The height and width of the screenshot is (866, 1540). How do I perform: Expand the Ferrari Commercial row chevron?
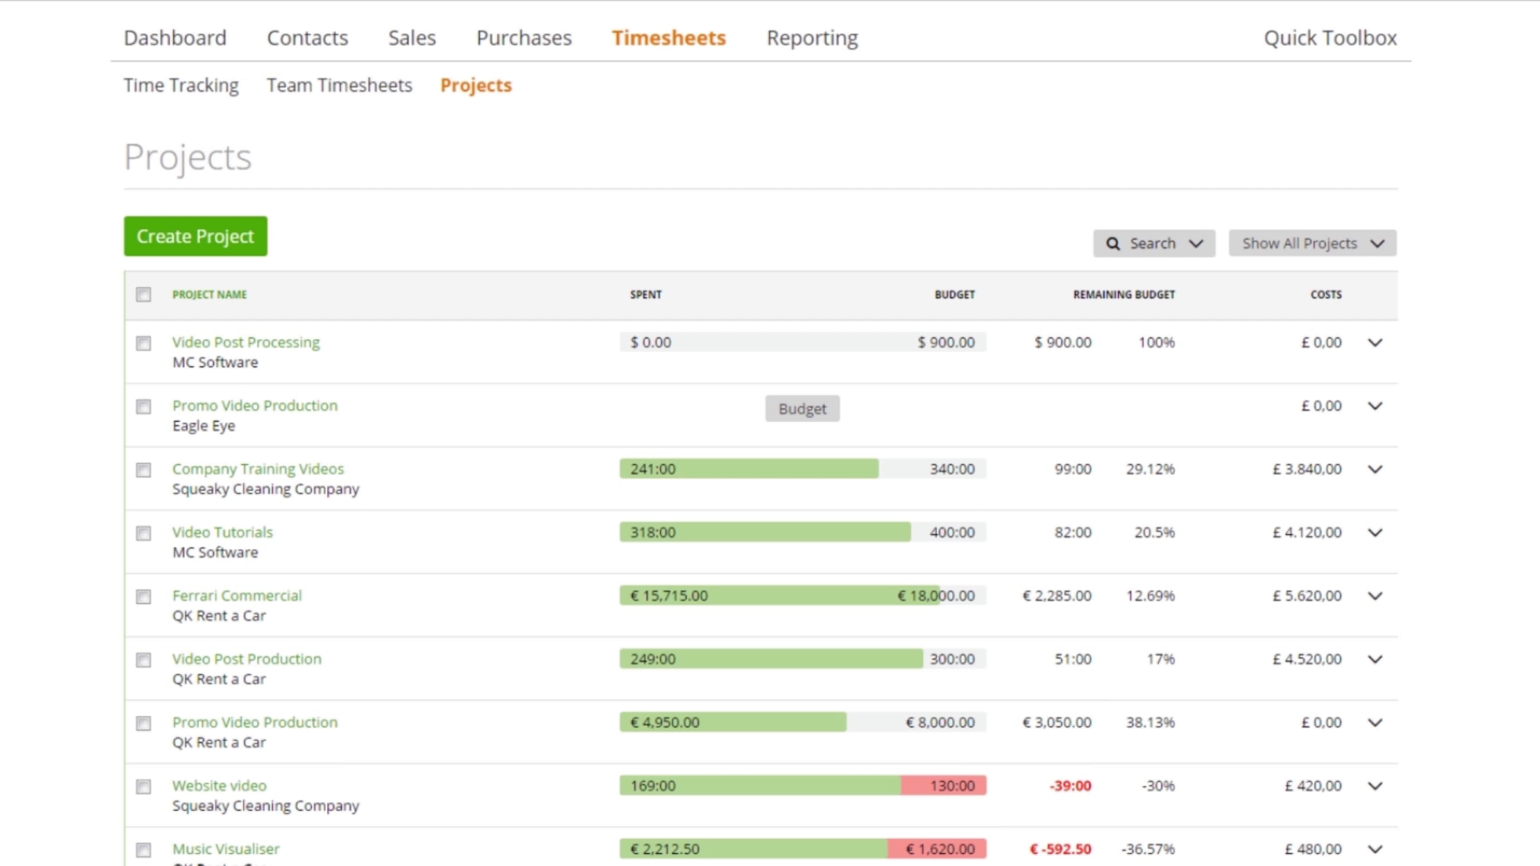click(x=1374, y=596)
